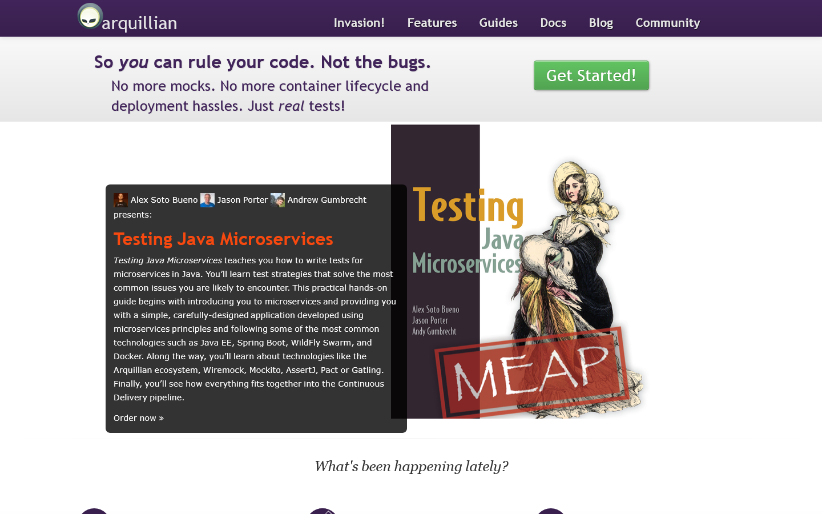
Task: Select the Alex Soto Bueno name
Action: pos(164,200)
